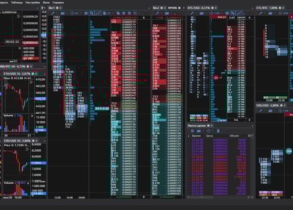
Task: Toggle pin on the MYBIN tab
Action: 179,8
